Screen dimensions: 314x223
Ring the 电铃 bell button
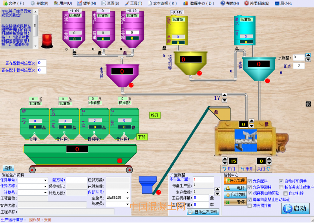[235, 188]
